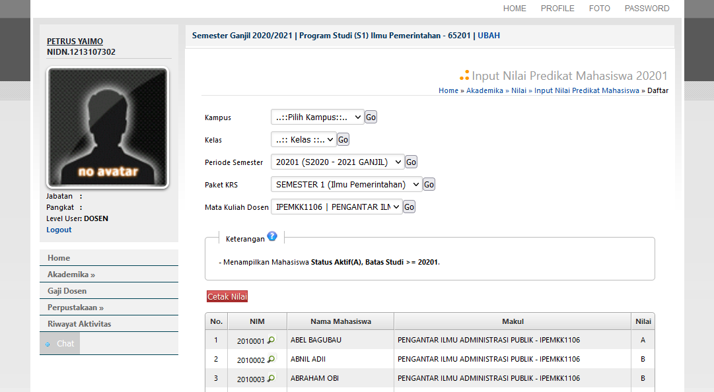This screenshot has height=392, width=714.
Task: Go to PASSWORD in top navigation
Action: (647, 9)
